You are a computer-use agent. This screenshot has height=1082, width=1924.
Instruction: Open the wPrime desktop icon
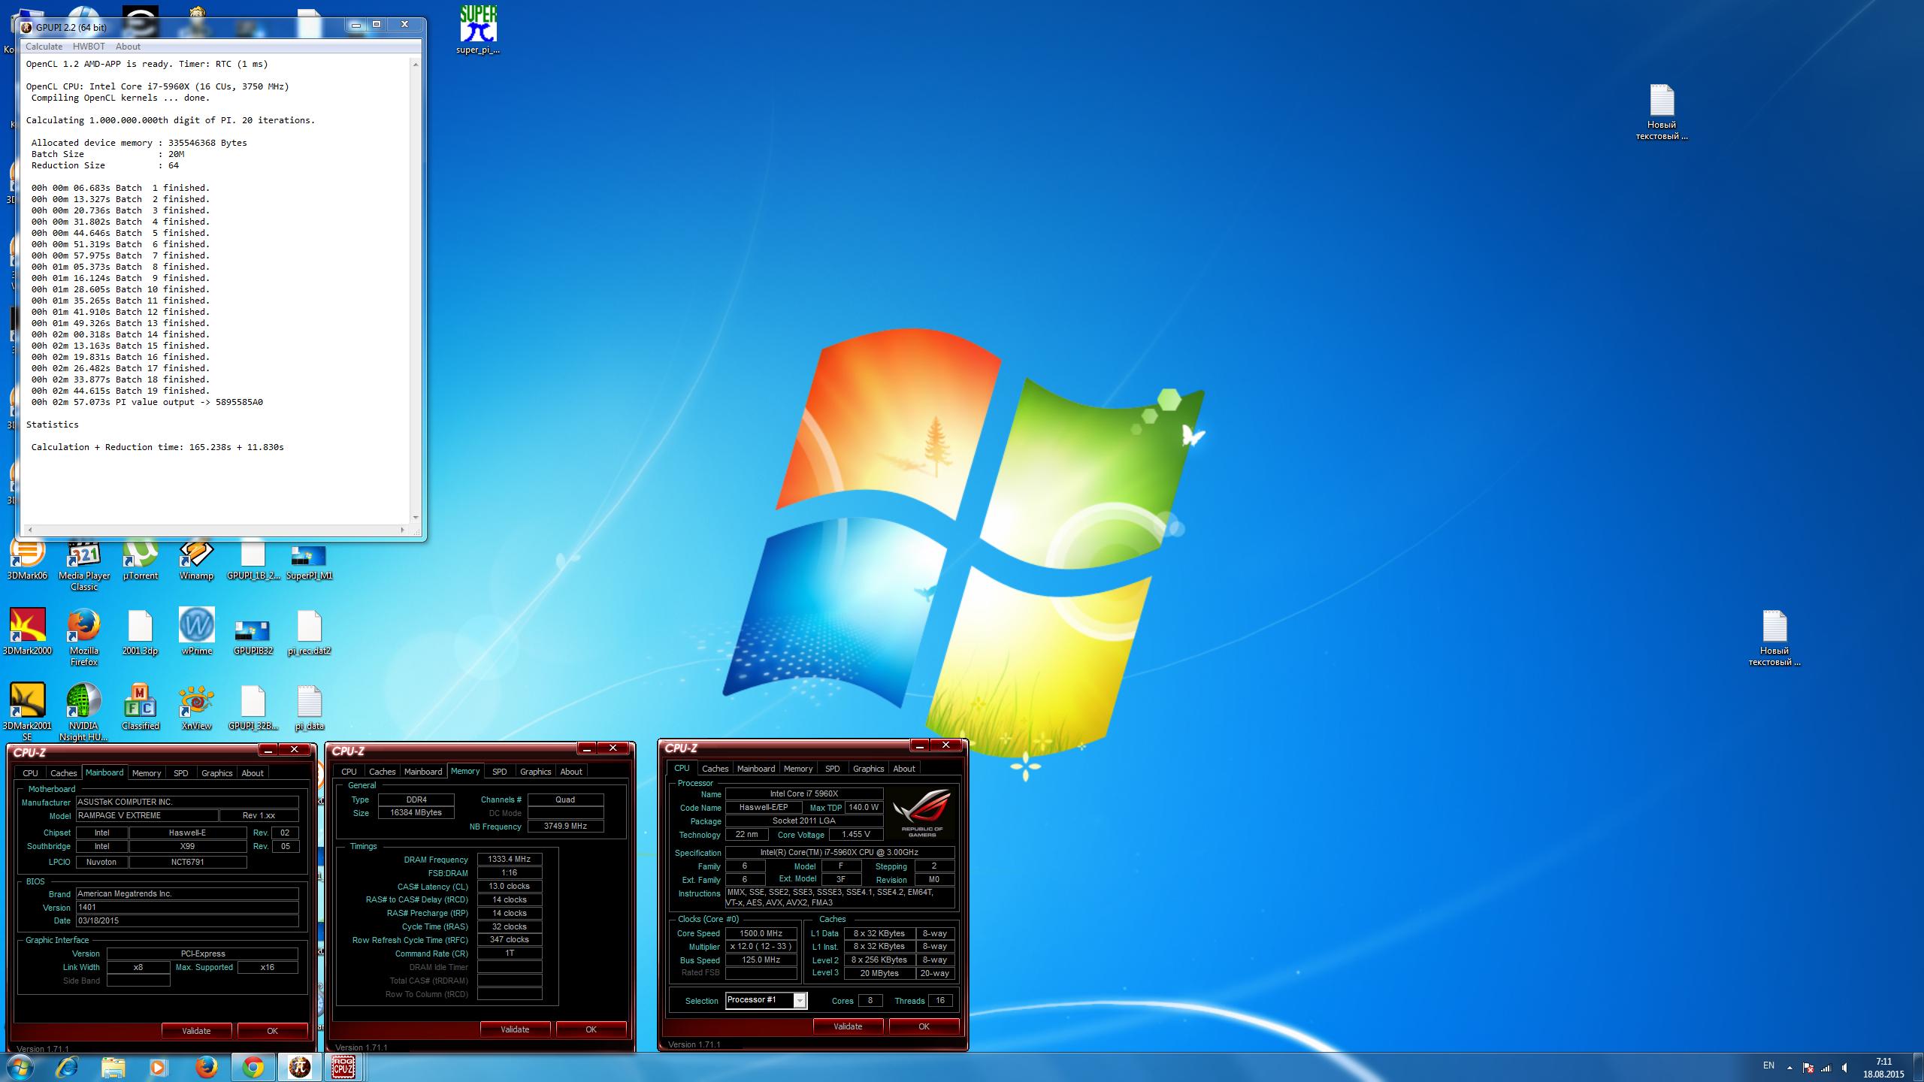(x=196, y=631)
